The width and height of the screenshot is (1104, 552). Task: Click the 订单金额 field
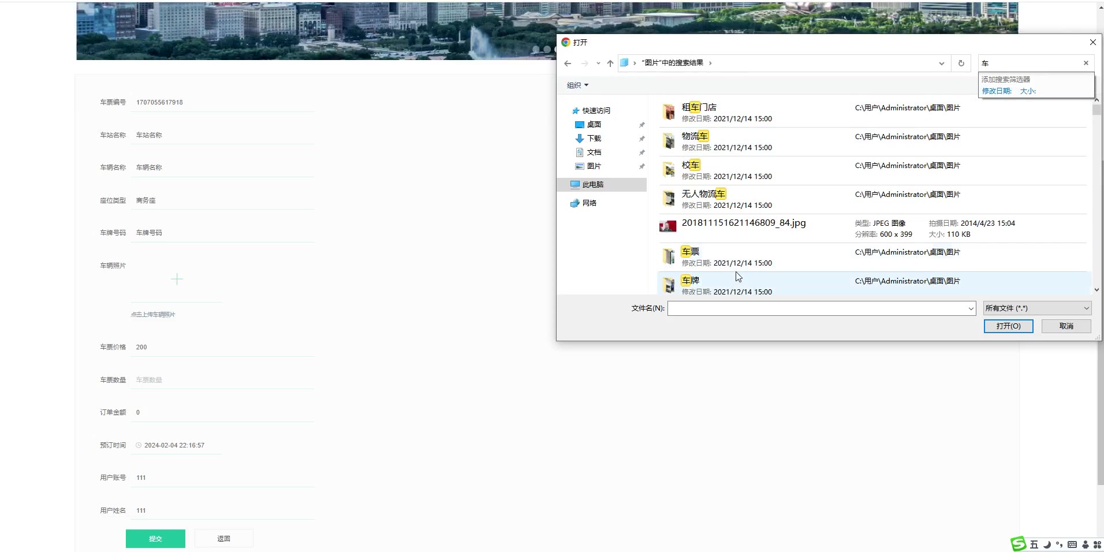[x=222, y=412]
